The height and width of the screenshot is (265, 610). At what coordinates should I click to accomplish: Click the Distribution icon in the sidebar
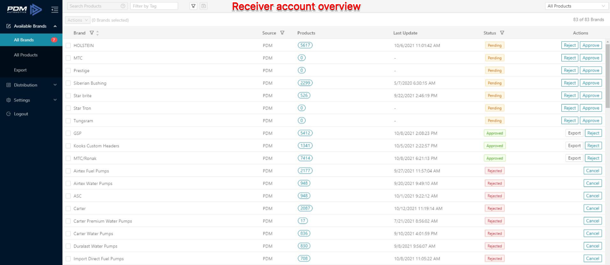click(x=8, y=85)
